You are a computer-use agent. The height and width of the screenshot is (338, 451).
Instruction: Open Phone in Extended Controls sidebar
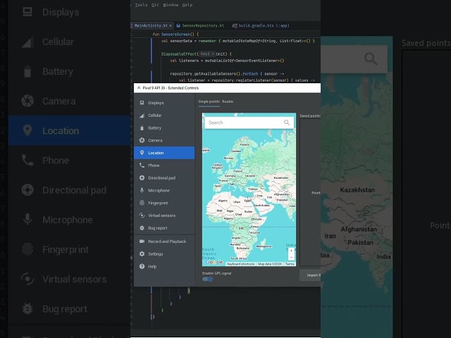[164, 165]
